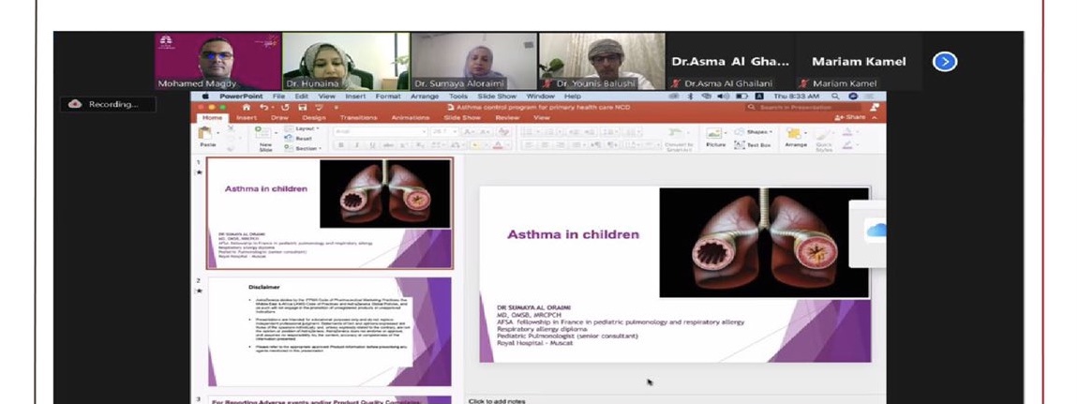Click the Reset button in ribbon
This screenshot has height=404, width=1078.
(x=304, y=138)
